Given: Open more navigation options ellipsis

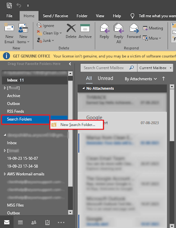Looking at the screenshot, I should [x=61, y=222].
